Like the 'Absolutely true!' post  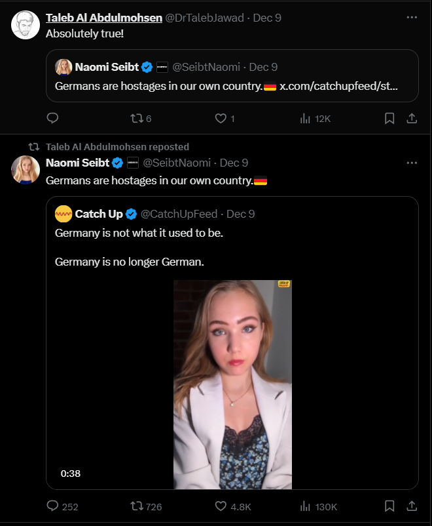pos(221,118)
